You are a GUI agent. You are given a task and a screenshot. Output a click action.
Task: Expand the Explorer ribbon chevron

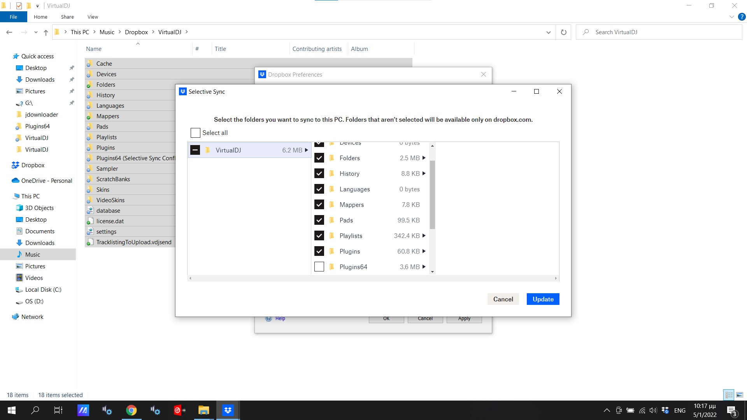click(x=731, y=17)
